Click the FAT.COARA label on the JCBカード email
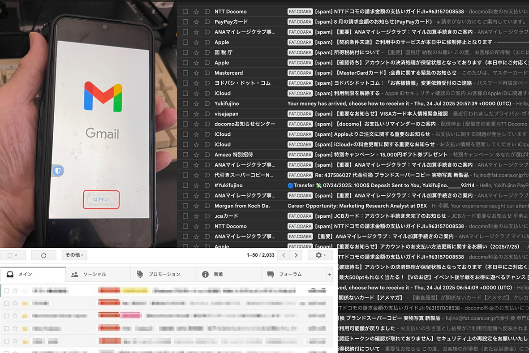Screen dimensions: 529x353 (300, 216)
